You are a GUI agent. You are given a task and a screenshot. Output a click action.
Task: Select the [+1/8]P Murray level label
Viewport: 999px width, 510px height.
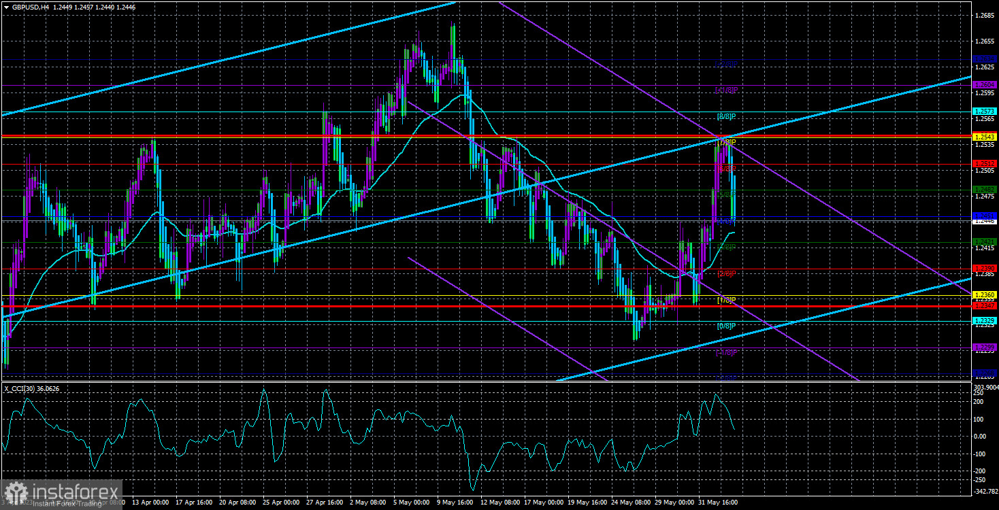tap(727, 90)
